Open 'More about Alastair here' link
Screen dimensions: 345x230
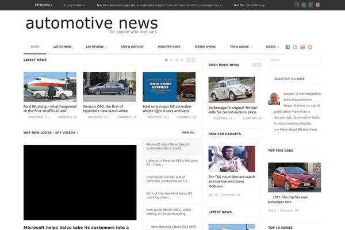296,129
